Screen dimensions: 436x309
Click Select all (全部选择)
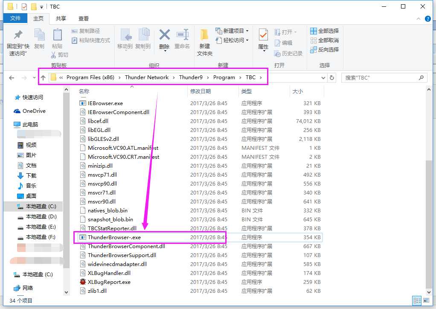click(325, 31)
